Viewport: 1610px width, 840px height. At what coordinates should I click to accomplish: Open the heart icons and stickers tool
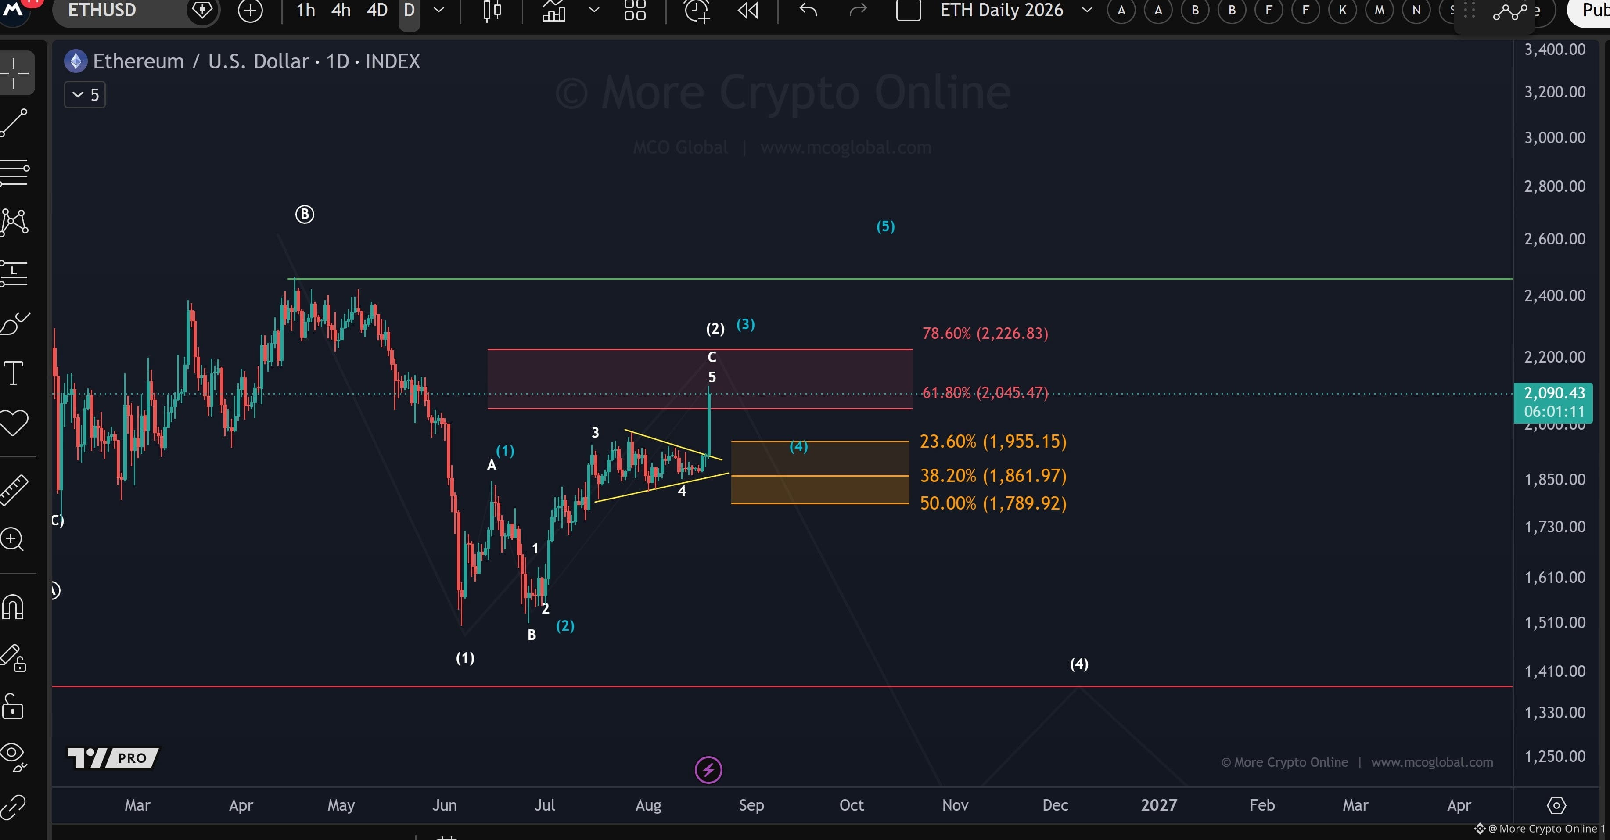click(14, 423)
